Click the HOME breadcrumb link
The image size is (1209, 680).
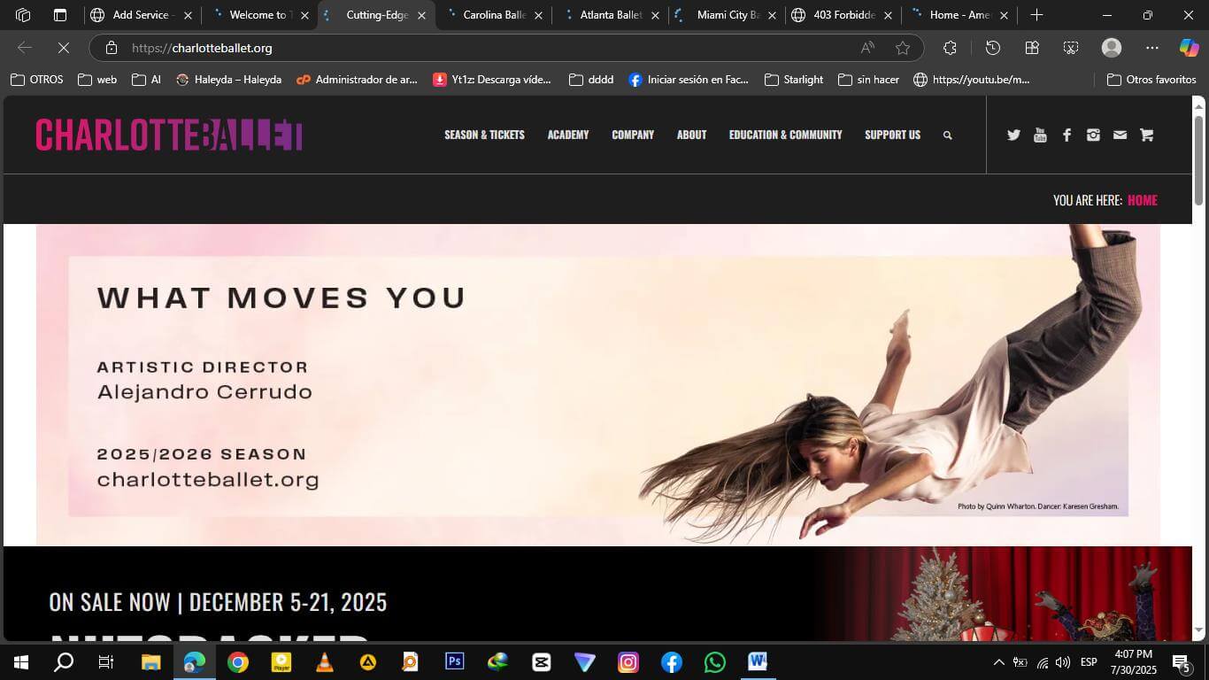pyautogui.click(x=1142, y=200)
